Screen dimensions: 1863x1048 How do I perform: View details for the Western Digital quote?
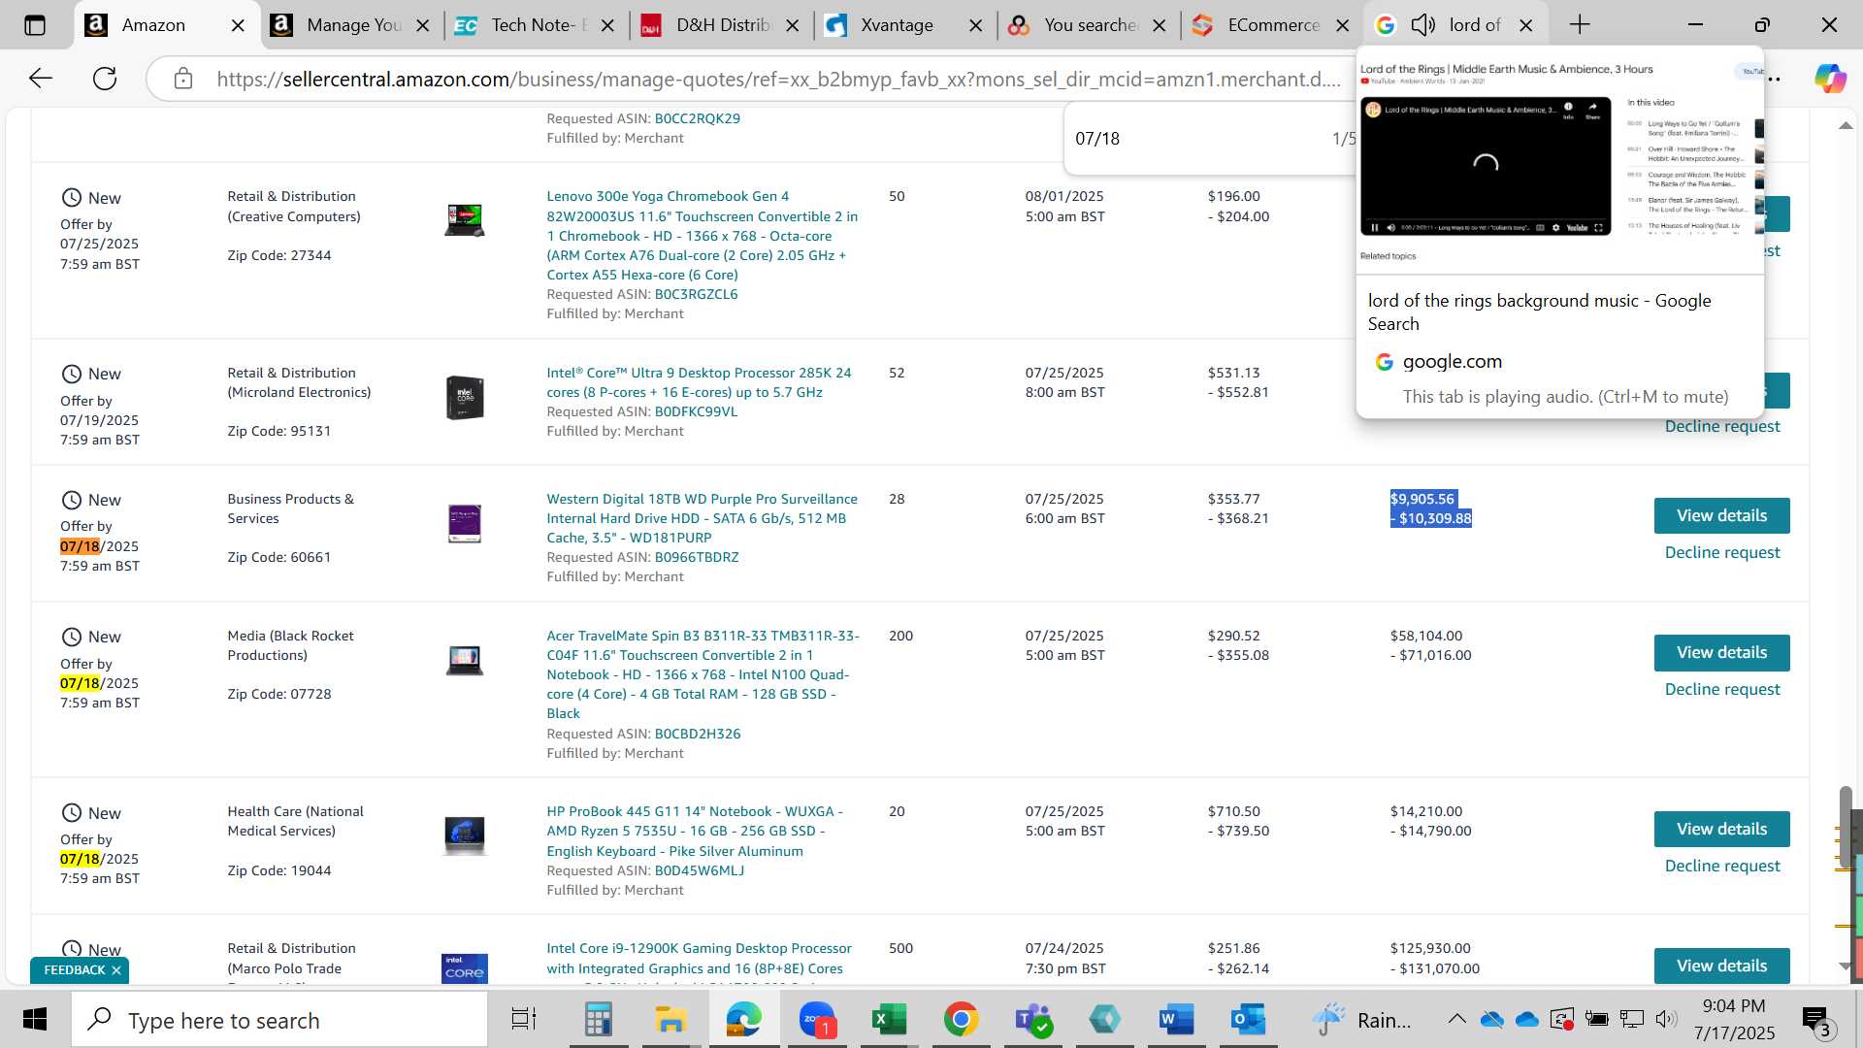point(1721,515)
